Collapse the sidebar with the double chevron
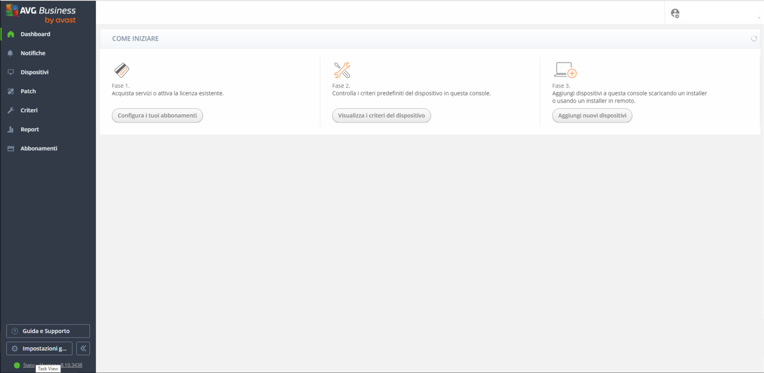 pyautogui.click(x=83, y=348)
